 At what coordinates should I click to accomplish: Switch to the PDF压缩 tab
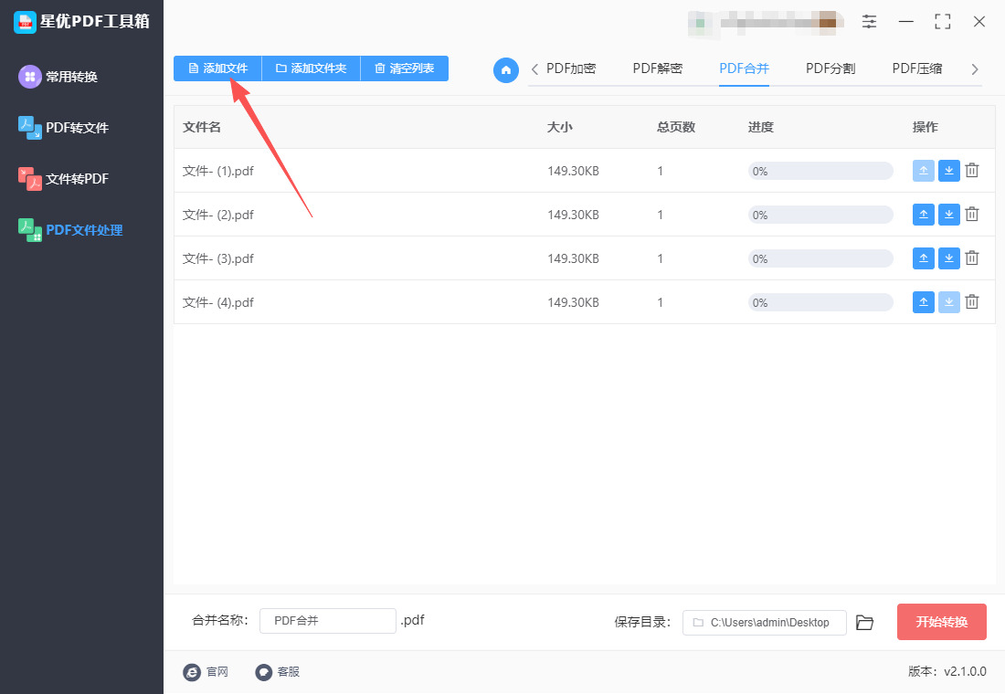(917, 68)
